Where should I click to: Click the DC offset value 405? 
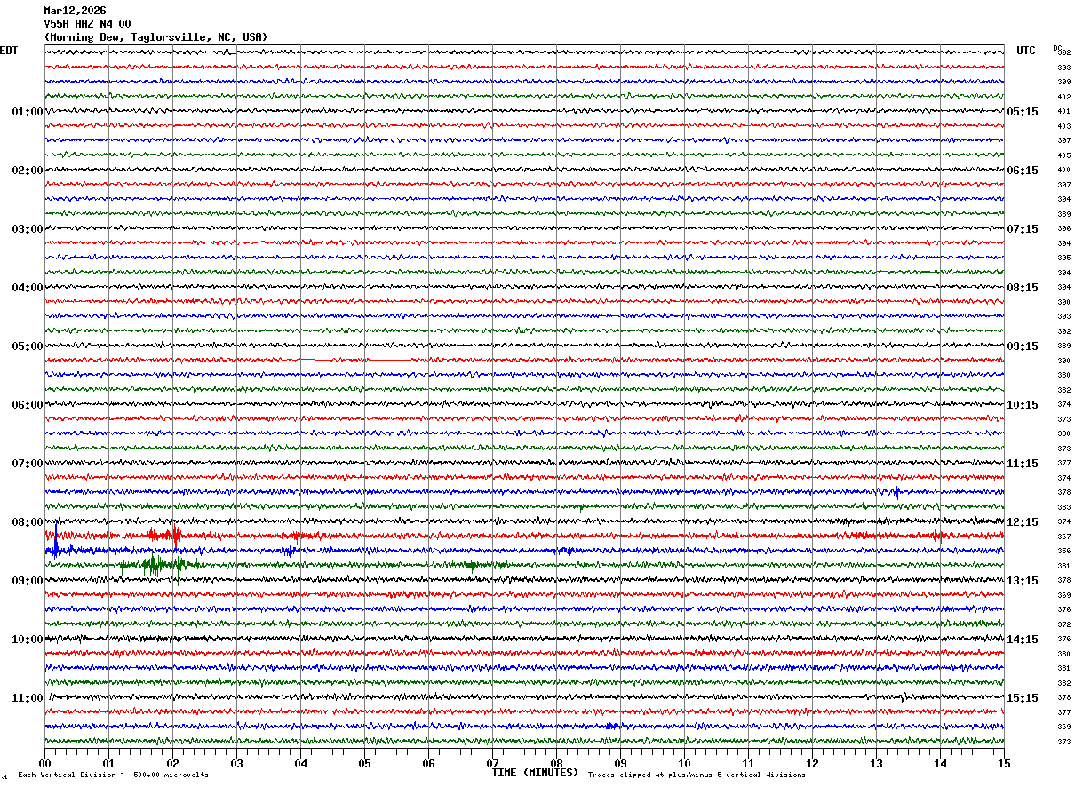click(x=1063, y=155)
